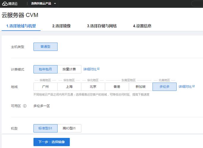Screen dimensions: 203x148
Task: Select billing mode 包年包月
Action: [x=45, y=69]
